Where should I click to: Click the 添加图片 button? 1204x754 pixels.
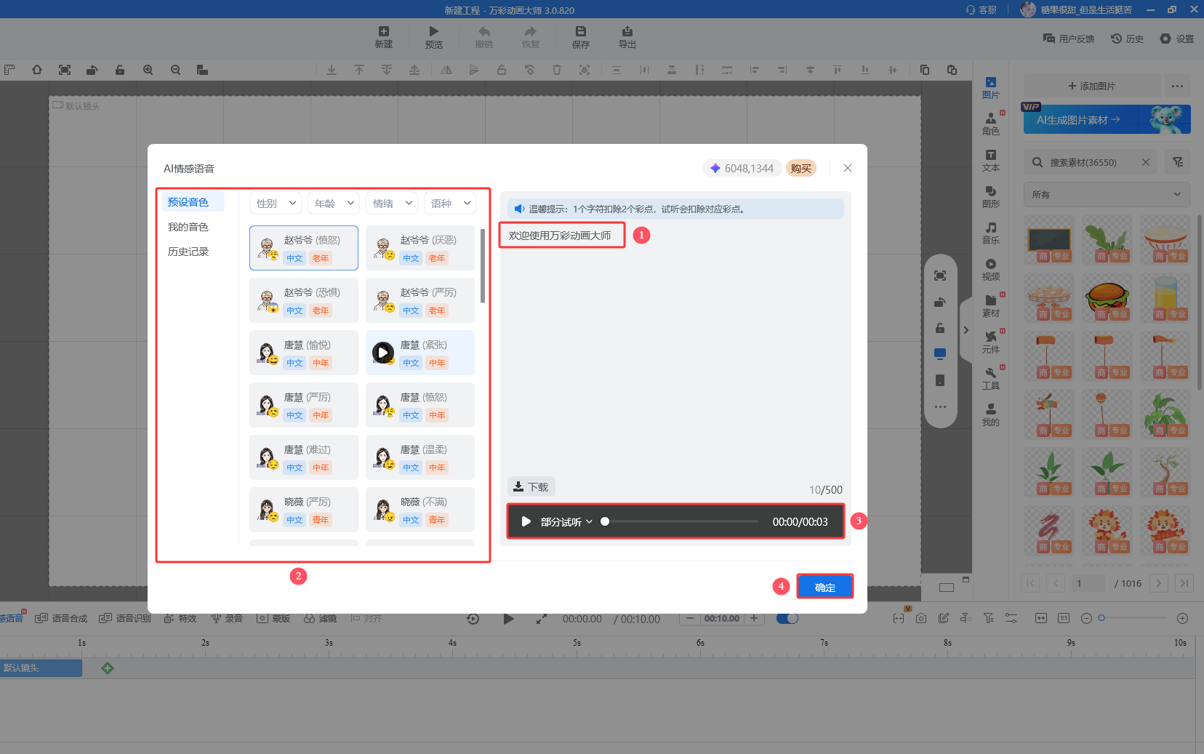[1091, 86]
